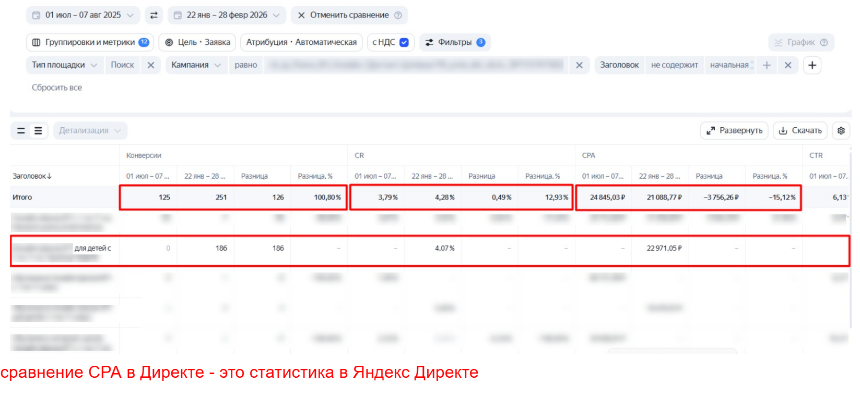The height and width of the screenshot is (396, 860).
Task: Change the равно condition operator
Action: tap(246, 65)
